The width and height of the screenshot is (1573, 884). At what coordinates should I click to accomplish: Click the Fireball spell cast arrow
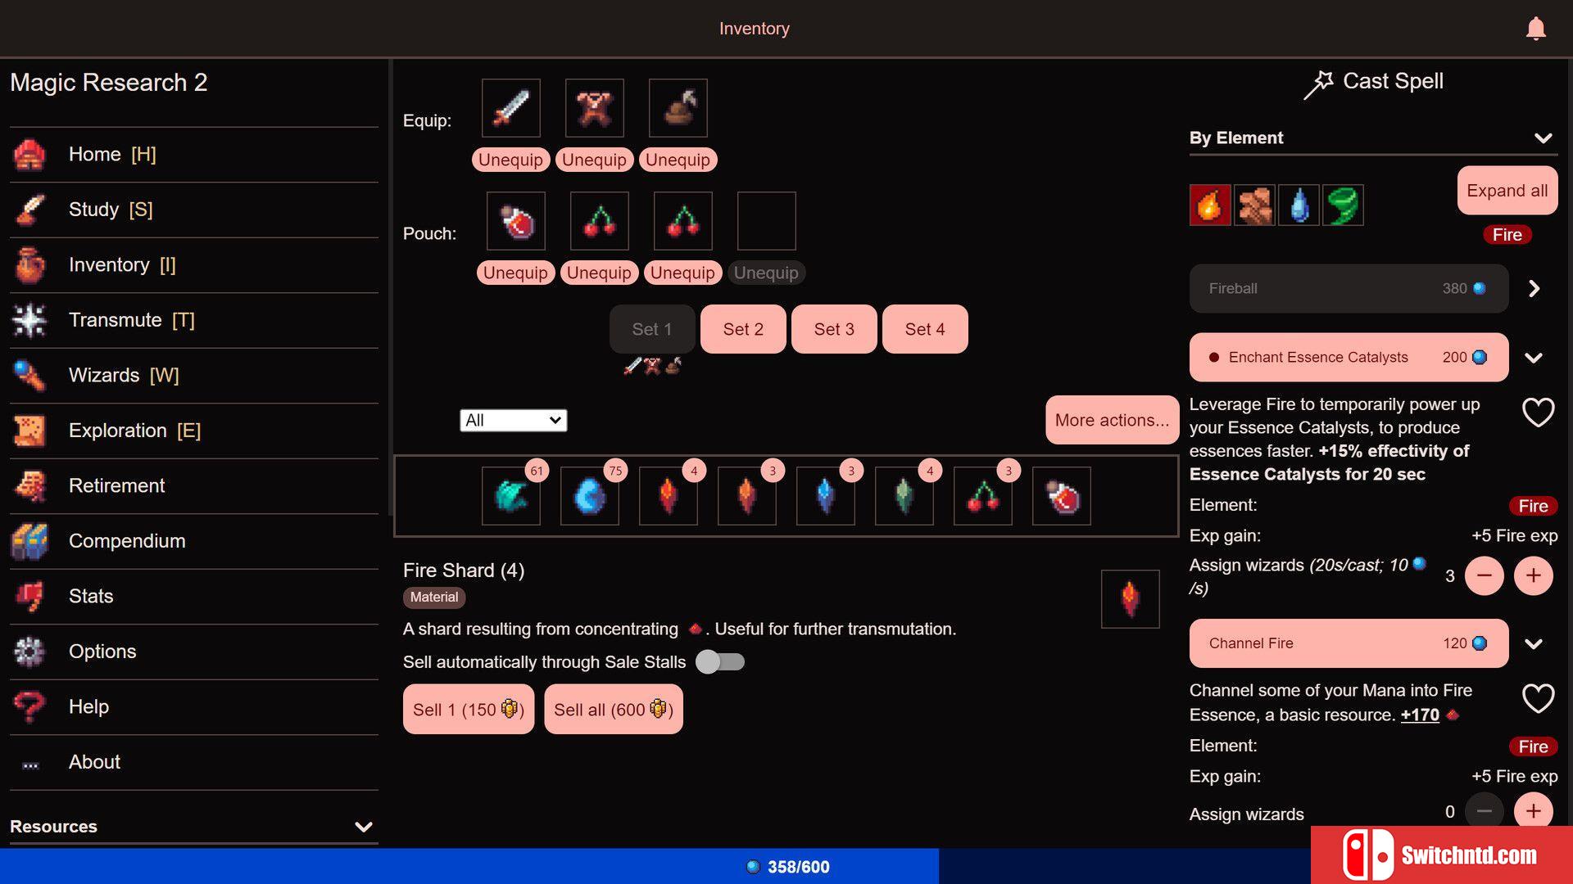click(1535, 288)
